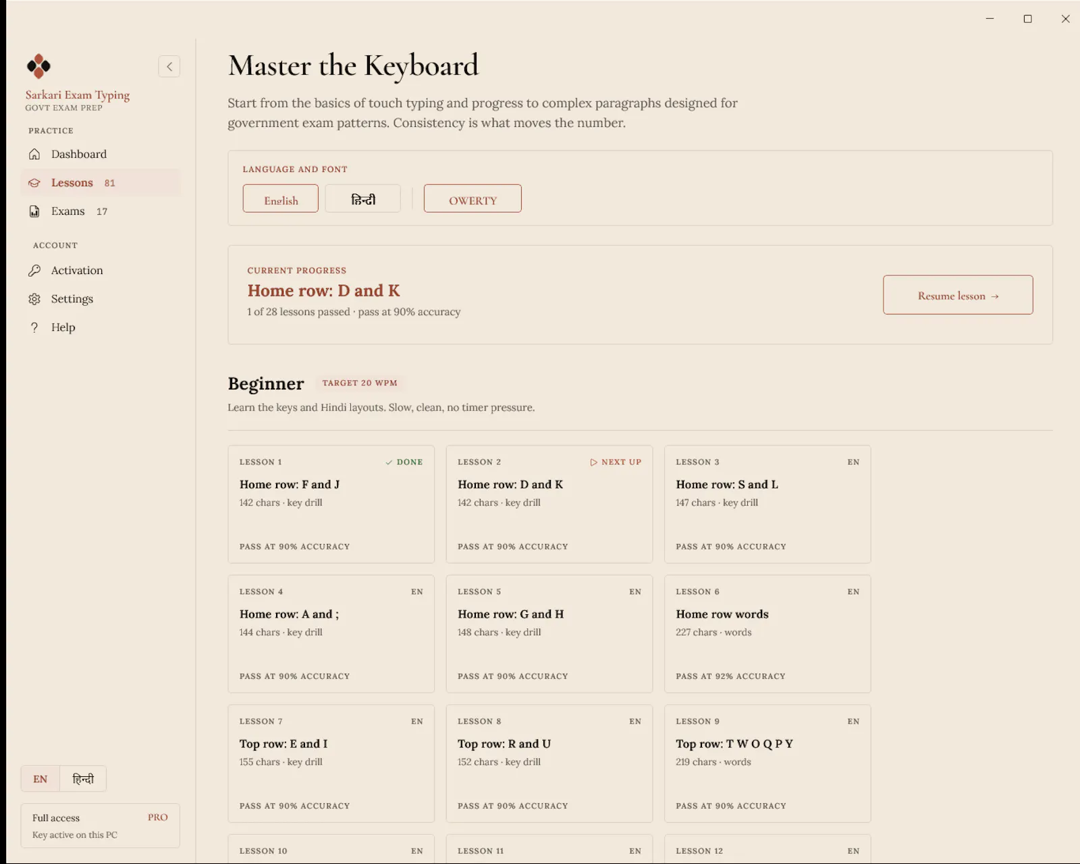Click the Activation key icon
1080x864 pixels.
coord(34,271)
